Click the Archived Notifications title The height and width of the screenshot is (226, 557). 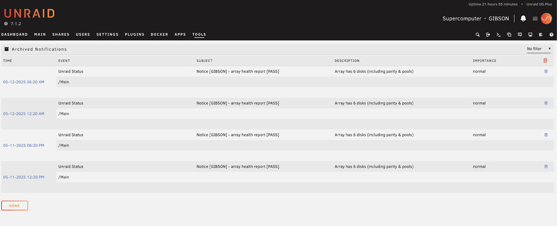39,49
